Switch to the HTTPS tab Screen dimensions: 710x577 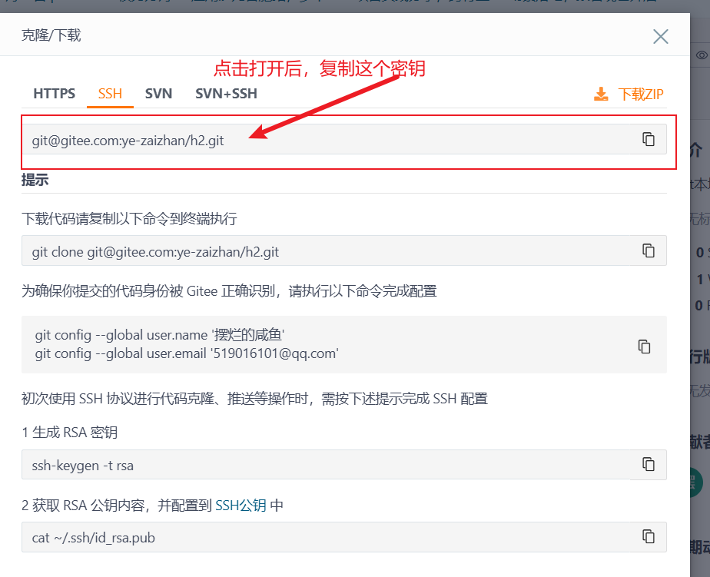point(53,93)
